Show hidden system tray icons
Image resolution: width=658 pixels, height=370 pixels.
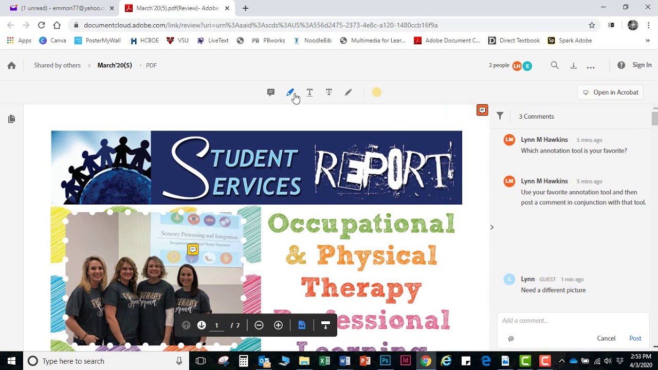[562, 361]
